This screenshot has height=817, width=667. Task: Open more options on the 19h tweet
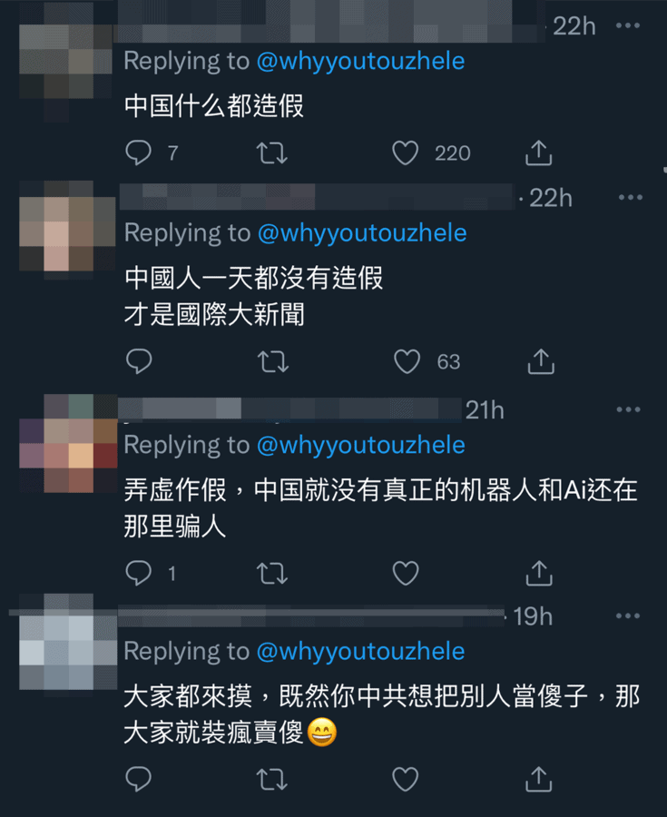coord(627,615)
